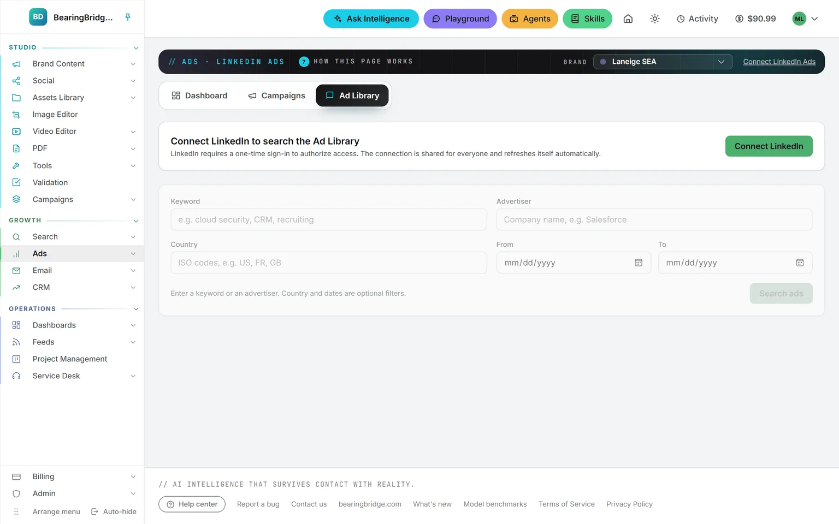The height and width of the screenshot is (524, 839).
Task: Click the Validation checkbox icon in sidebar
Action: tap(16, 182)
